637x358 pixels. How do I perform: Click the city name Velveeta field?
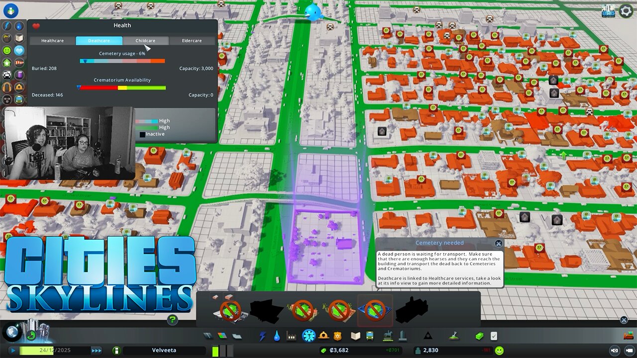click(x=164, y=351)
